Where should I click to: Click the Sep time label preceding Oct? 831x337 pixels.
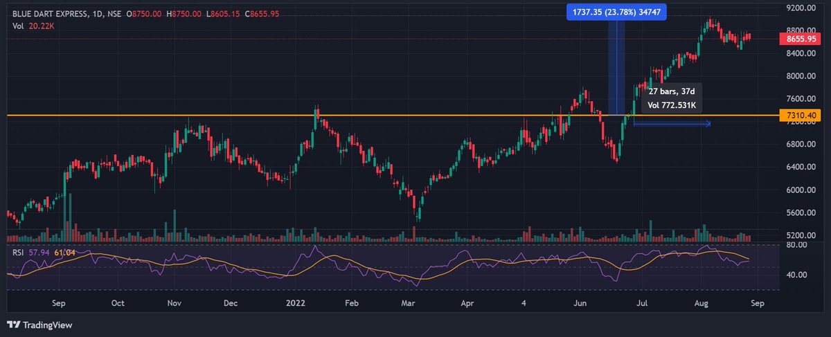58,303
